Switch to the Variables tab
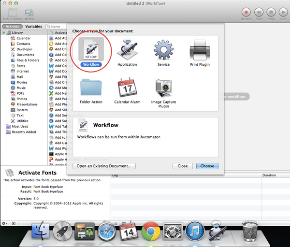 [34, 27]
